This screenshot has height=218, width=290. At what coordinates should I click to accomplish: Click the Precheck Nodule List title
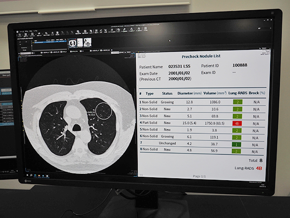tap(201, 56)
